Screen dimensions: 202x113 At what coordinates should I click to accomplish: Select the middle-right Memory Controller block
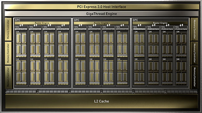[x=195, y=53]
